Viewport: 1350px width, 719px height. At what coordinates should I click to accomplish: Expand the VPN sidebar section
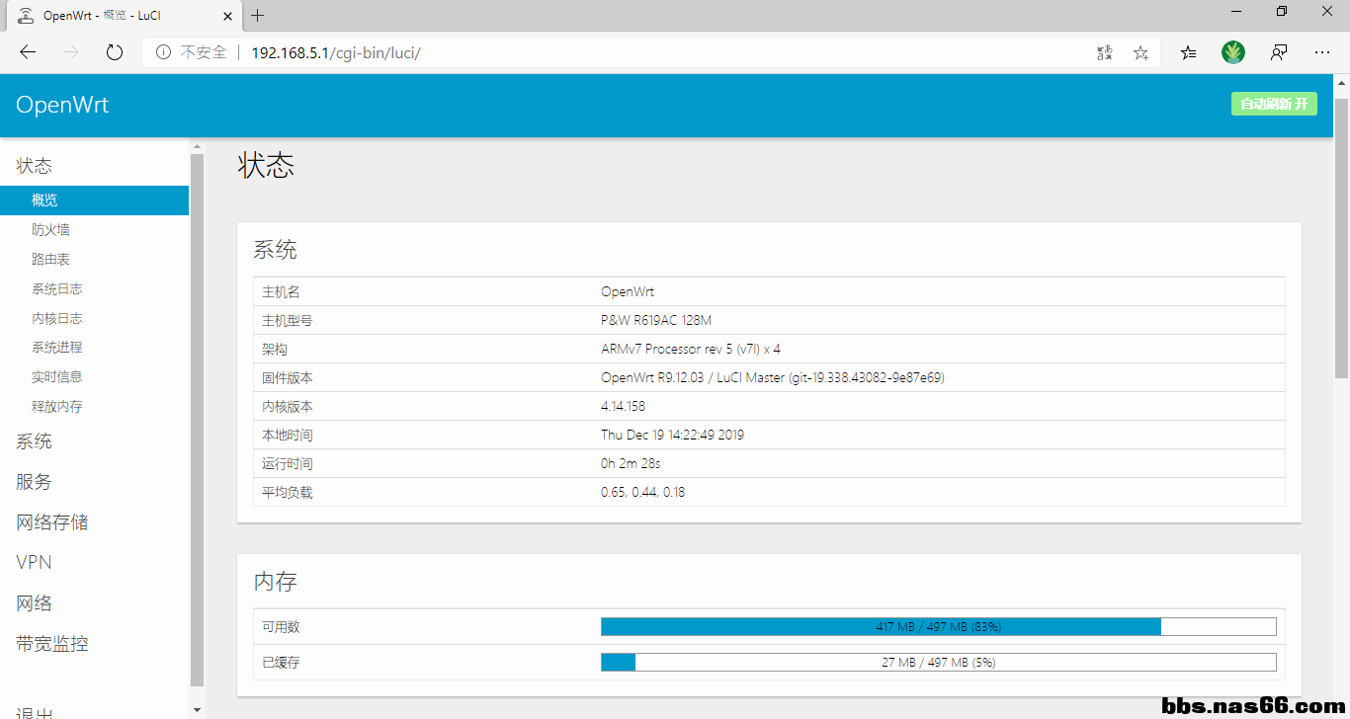pyautogui.click(x=35, y=562)
